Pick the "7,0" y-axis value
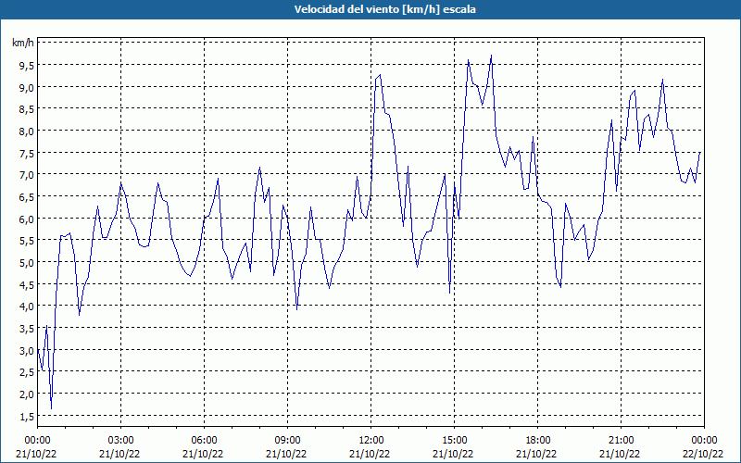The height and width of the screenshot is (463, 741). [x=26, y=175]
